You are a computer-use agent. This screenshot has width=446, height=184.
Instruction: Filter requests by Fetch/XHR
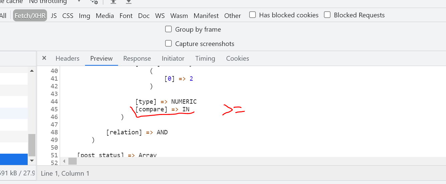click(30, 15)
